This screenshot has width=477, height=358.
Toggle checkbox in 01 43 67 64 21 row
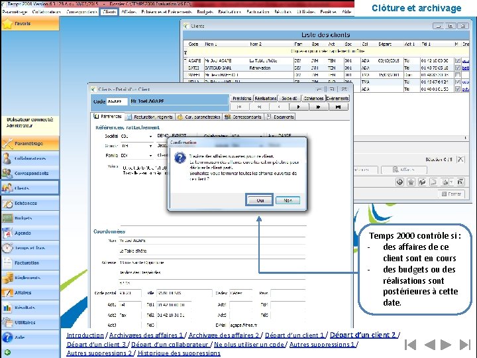point(458,82)
